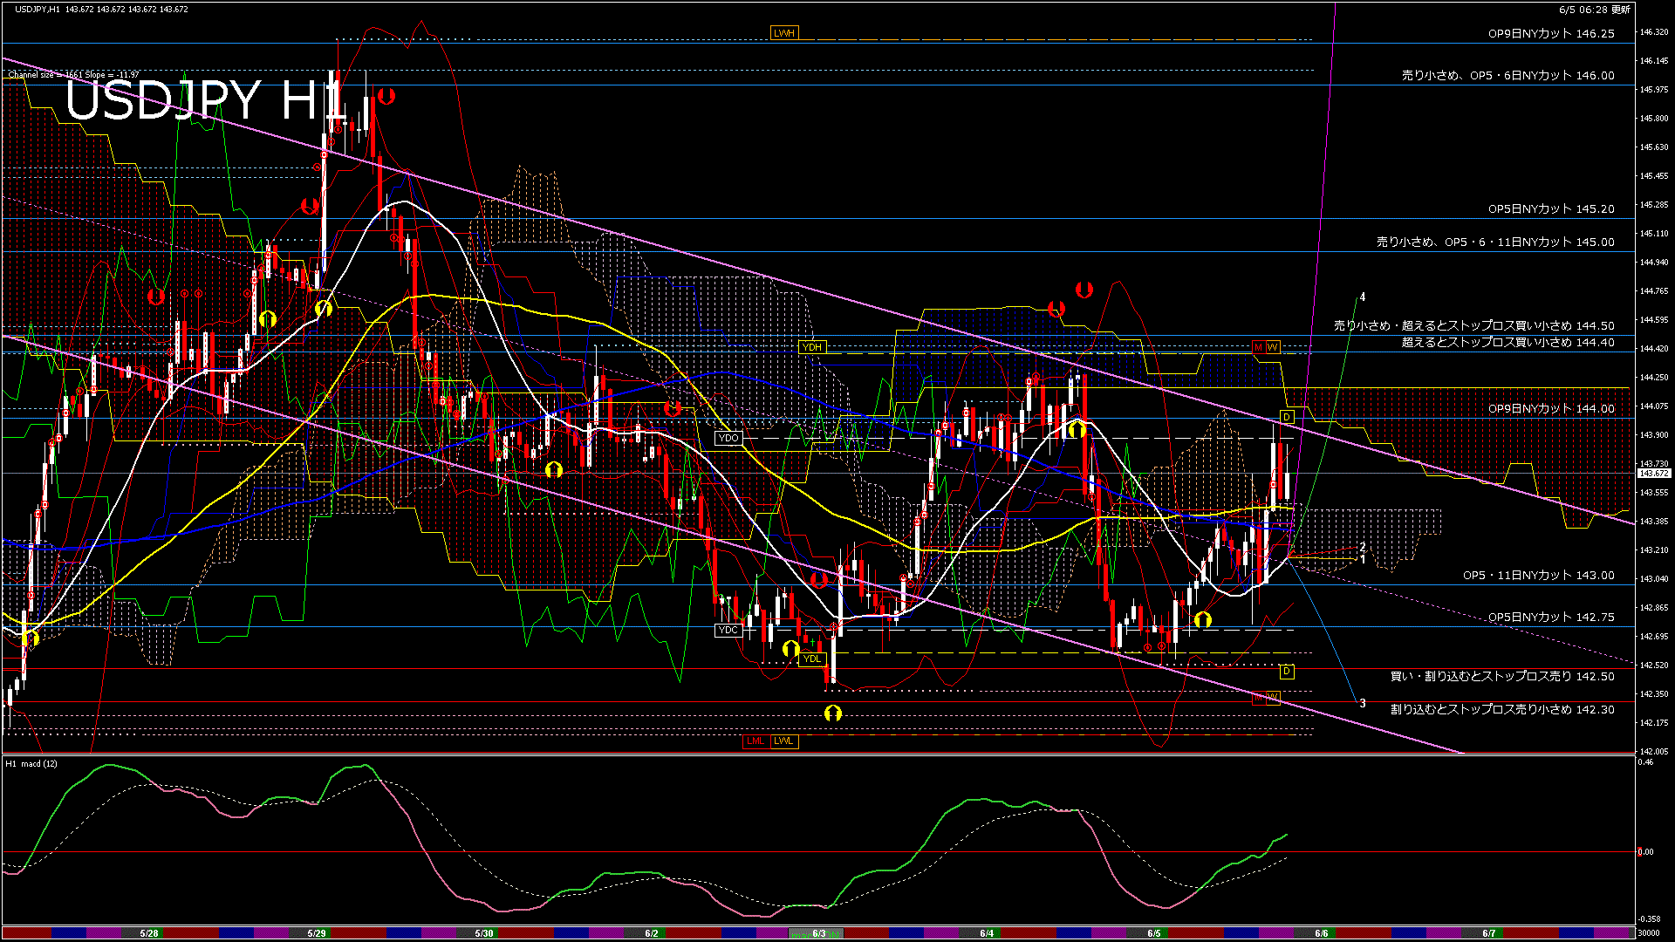Screen dimensions: 1675x942
Task: Click the OP5日NYカット 145.20 annotation
Action: [1550, 209]
